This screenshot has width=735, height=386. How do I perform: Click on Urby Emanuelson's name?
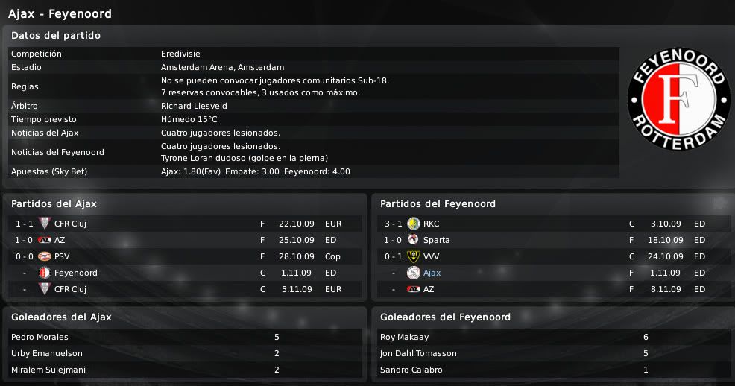tap(46, 353)
